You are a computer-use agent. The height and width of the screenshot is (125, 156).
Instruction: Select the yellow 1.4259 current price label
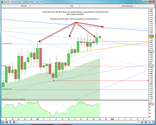(x=151, y=36)
